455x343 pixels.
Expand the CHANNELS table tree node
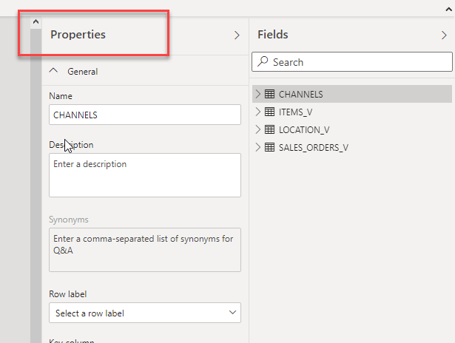click(257, 94)
